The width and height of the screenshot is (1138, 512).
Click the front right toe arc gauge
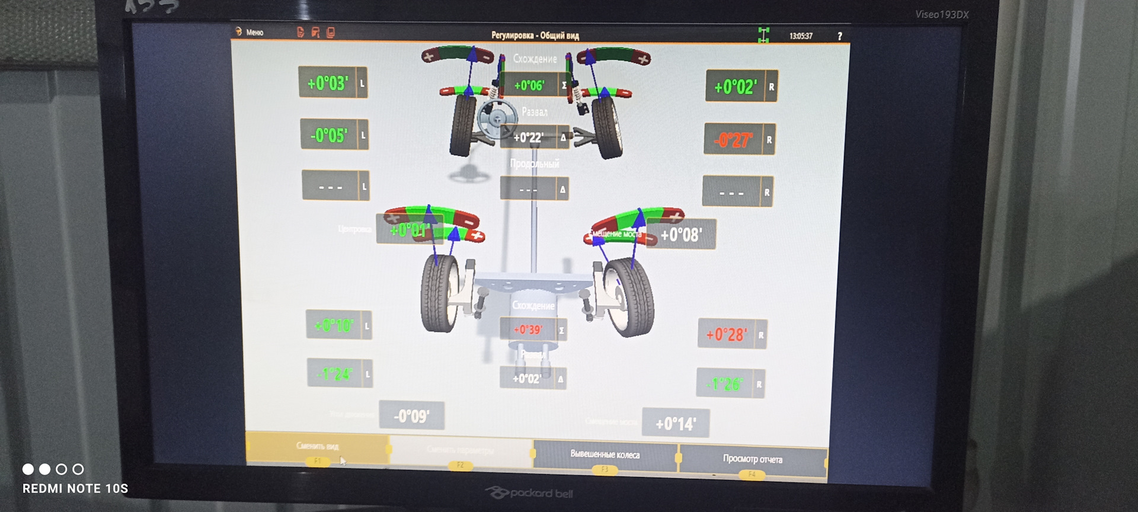click(x=613, y=56)
